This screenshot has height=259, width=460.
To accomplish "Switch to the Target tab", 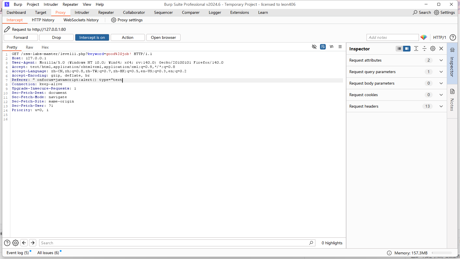I will 41,12.
